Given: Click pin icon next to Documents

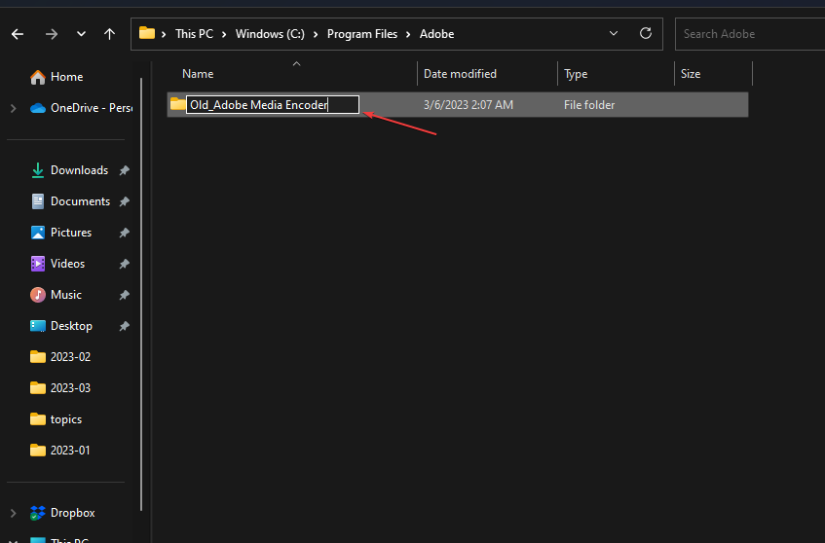Looking at the screenshot, I should pos(124,201).
